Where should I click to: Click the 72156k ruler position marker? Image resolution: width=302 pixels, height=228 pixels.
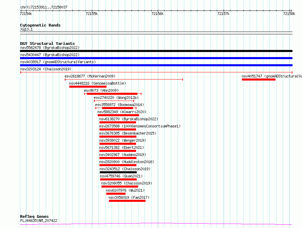157,14
